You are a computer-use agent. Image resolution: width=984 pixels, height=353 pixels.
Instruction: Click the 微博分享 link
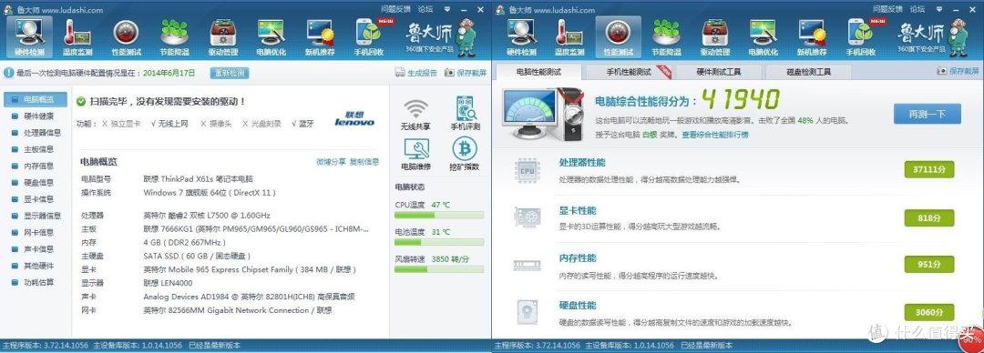point(332,162)
